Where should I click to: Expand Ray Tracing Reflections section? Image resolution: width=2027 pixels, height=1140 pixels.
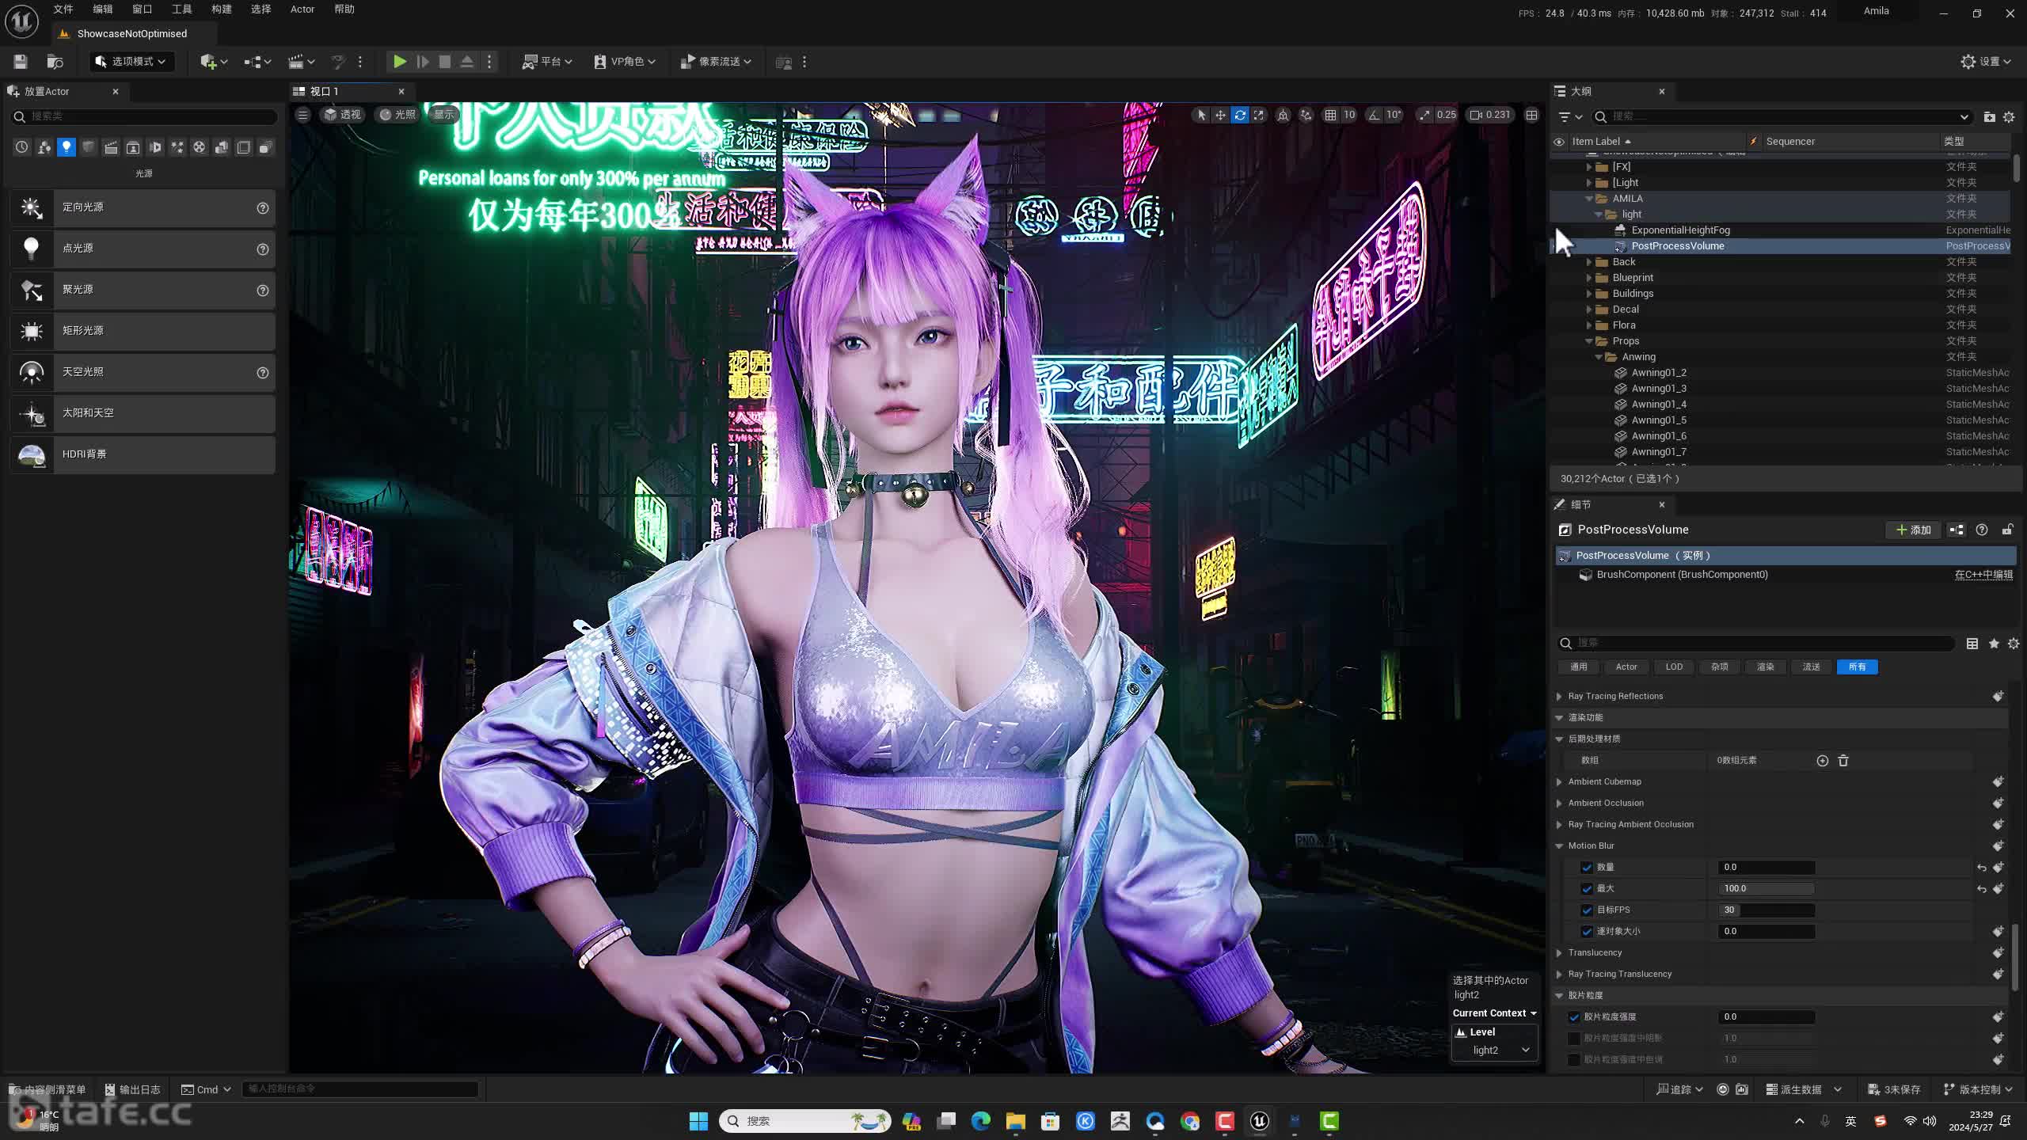(1559, 697)
